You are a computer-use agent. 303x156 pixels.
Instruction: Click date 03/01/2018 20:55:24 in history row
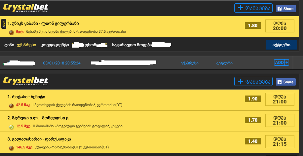point(62,63)
